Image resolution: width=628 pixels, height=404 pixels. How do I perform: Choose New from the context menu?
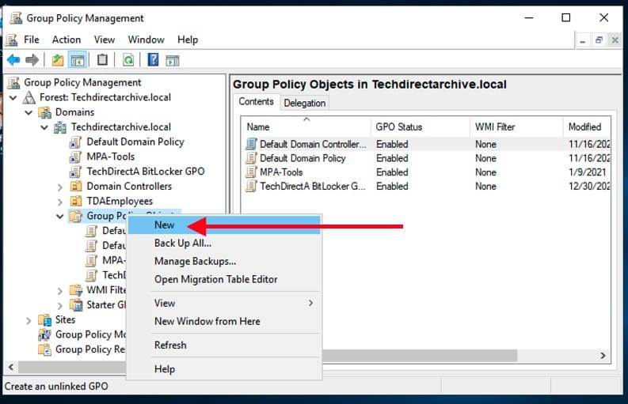(165, 225)
